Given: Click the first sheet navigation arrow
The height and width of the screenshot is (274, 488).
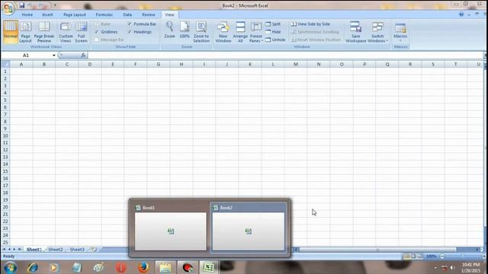Looking at the screenshot, I should (x=4, y=249).
